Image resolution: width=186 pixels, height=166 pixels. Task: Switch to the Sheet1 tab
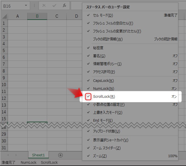pyautogui.click(x=38, y=155)
